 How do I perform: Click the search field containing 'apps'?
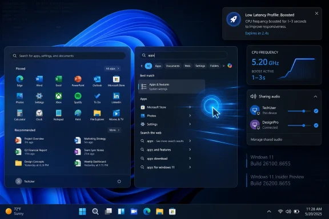pos(183,55)
